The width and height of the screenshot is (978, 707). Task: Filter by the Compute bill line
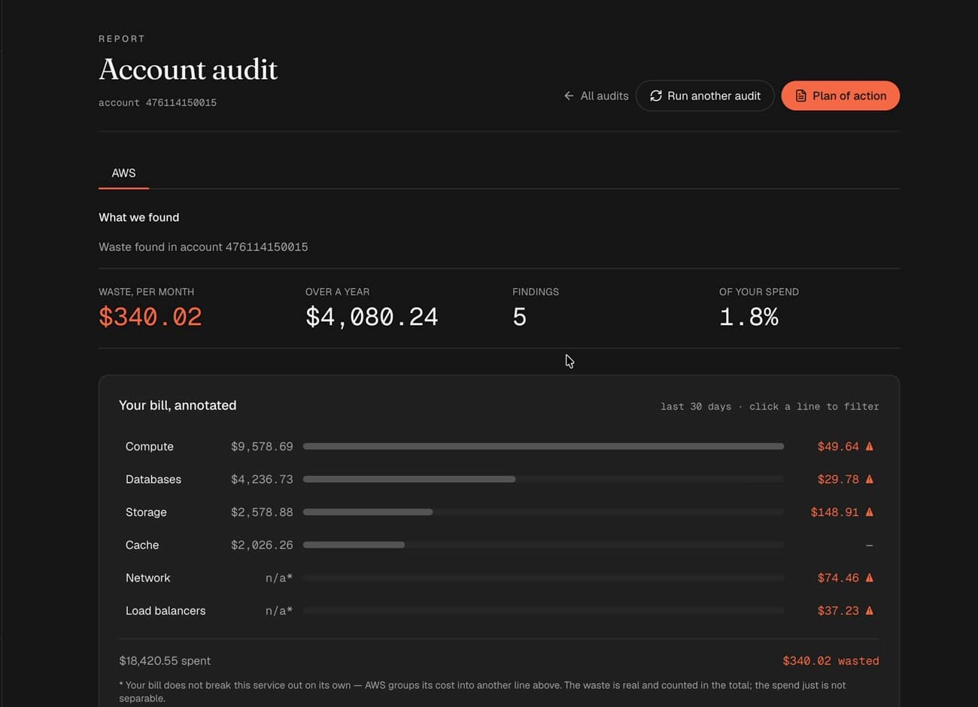(499, 446)
